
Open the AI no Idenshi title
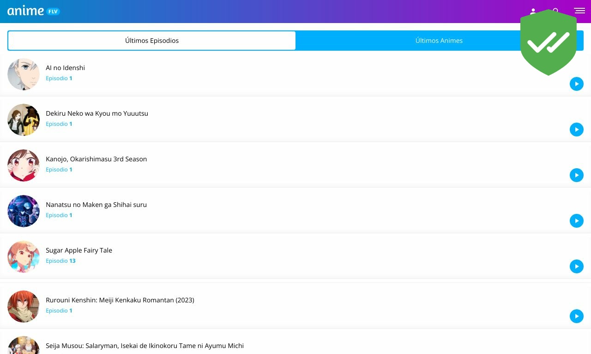click(x=65, y=68)
